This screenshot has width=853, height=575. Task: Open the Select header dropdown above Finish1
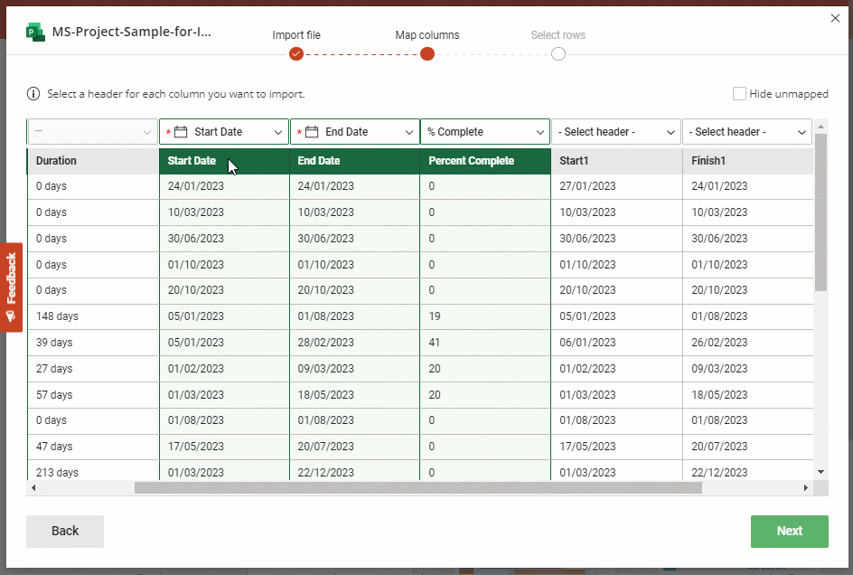[x=802, y=131]
